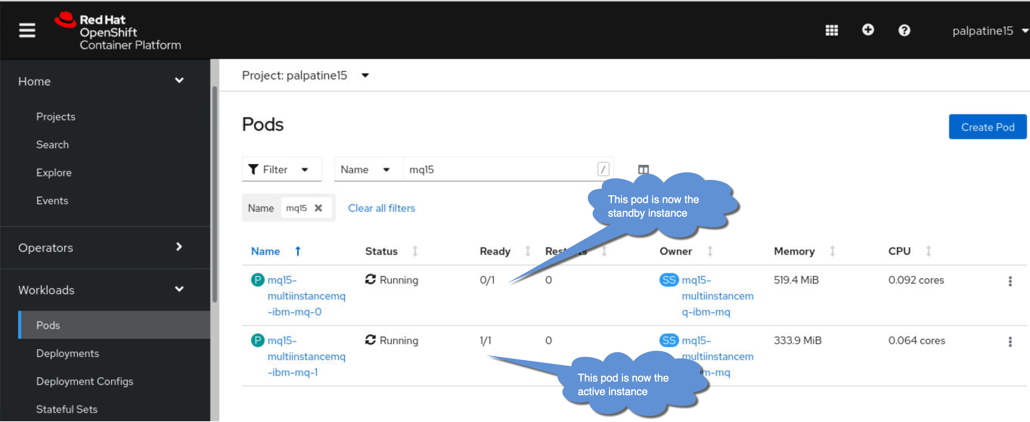Go to Projects in the sidebar
Screen dimensions: 1030x422
pyautogui.click(x=56, y=117)
